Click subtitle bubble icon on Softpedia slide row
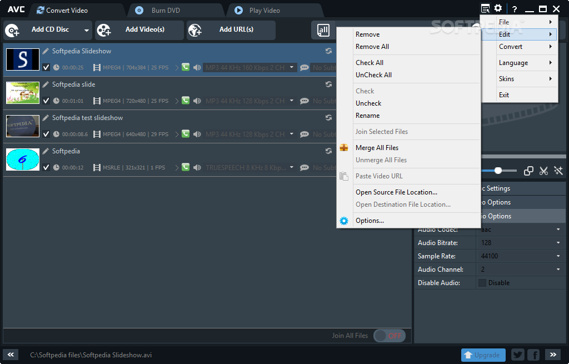The width and height of the screenshot is (569, 364). tap(305, 101)
